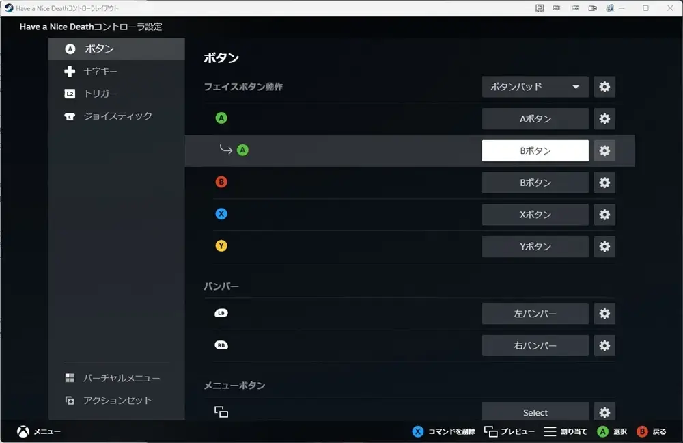Click the RB bumper glyph
Screen dimensions: 683x443
pyautogui.click(x=221, y=345)
